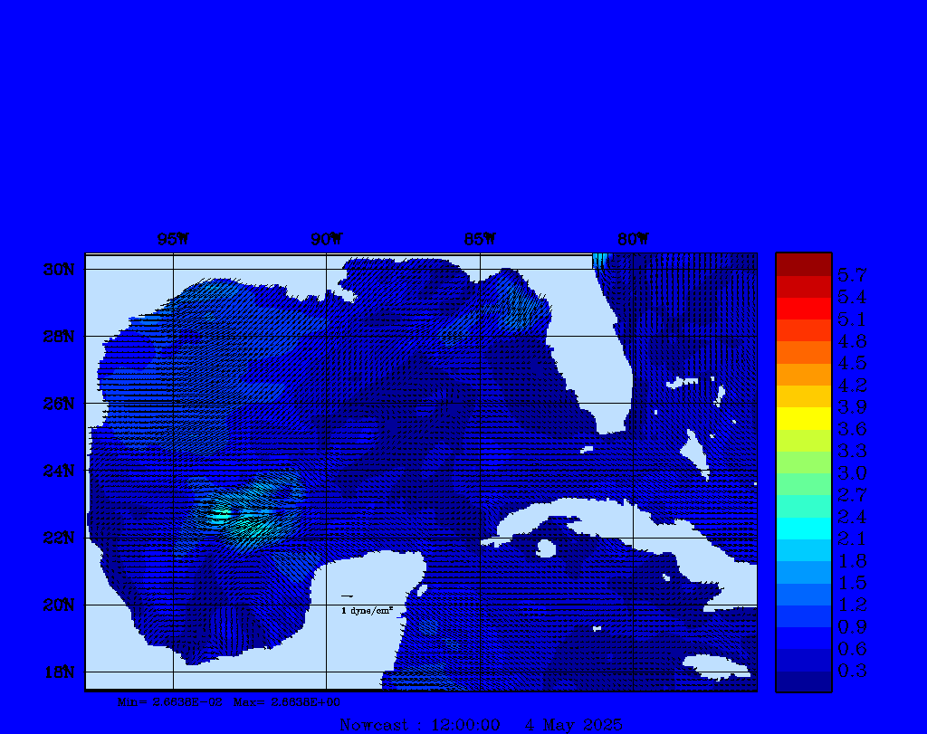
Task: Click the 0.9 color bar value
Action: click(852, 626)
